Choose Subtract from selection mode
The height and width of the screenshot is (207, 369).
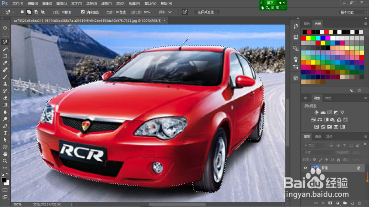pos(36,12)
